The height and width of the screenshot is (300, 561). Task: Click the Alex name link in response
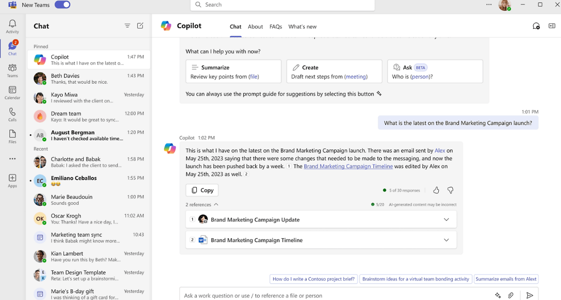(440, 150)
